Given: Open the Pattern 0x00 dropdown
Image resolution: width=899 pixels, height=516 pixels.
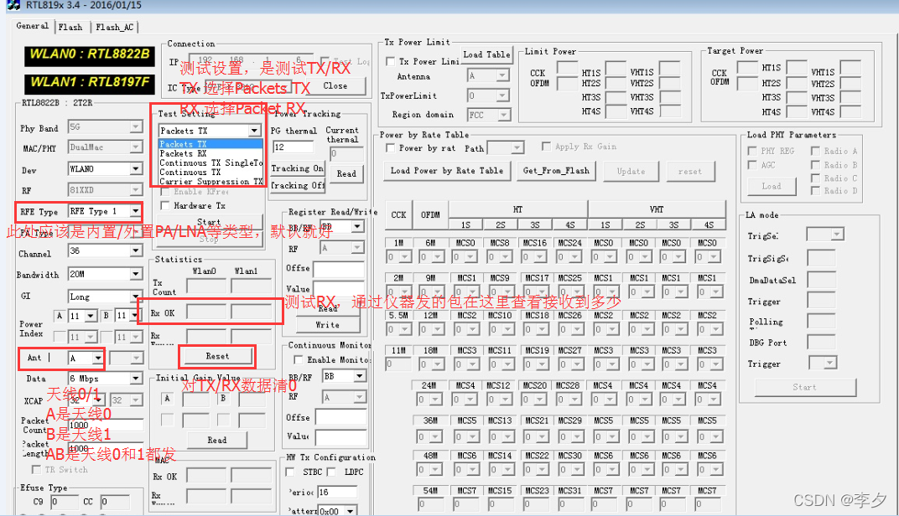Looking at the screenshot, I should pyautogui.click(x=350, y=510).
